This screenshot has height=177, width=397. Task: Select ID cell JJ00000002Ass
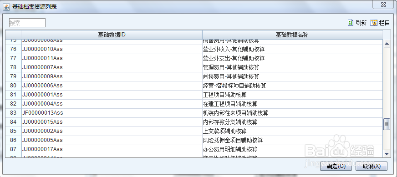pos(112,131)
